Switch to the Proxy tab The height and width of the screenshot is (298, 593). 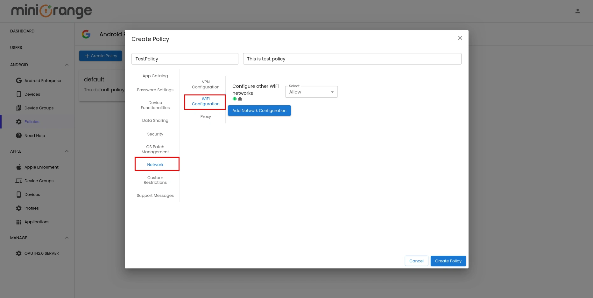[206, 116]
